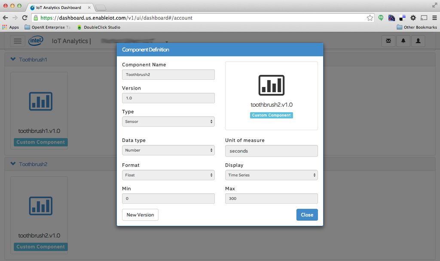The image size is (440, 261).
Task: Open the hamburger menu in IoT Analytics header
Action: [18, 41]
